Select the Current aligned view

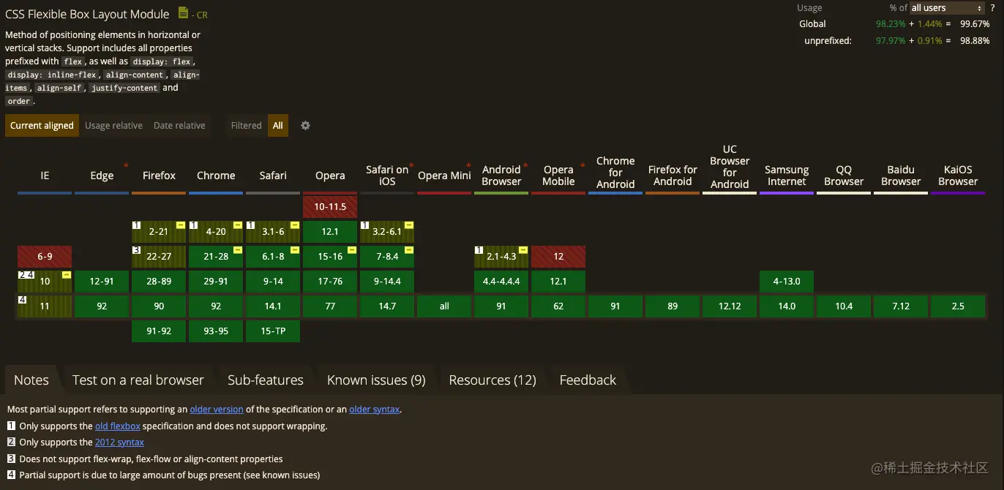(42, 125)
